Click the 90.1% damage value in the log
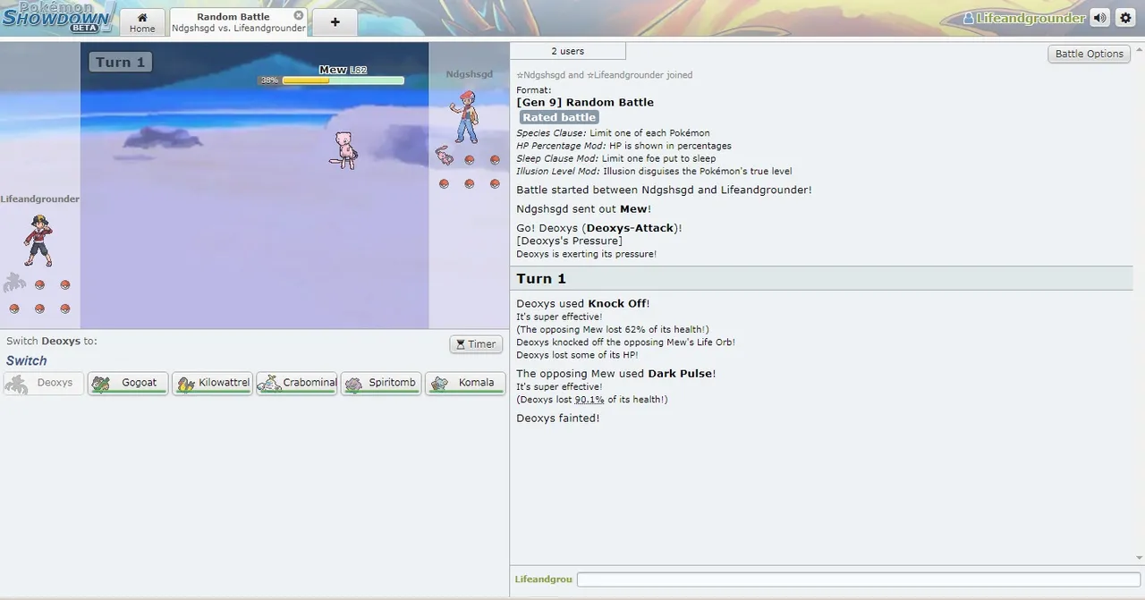The width and height of the screenshot is (1145, 600). [x=589, y=400]
